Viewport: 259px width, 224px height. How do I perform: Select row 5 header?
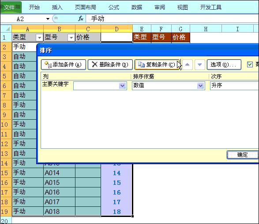click(x=6, y=76)
